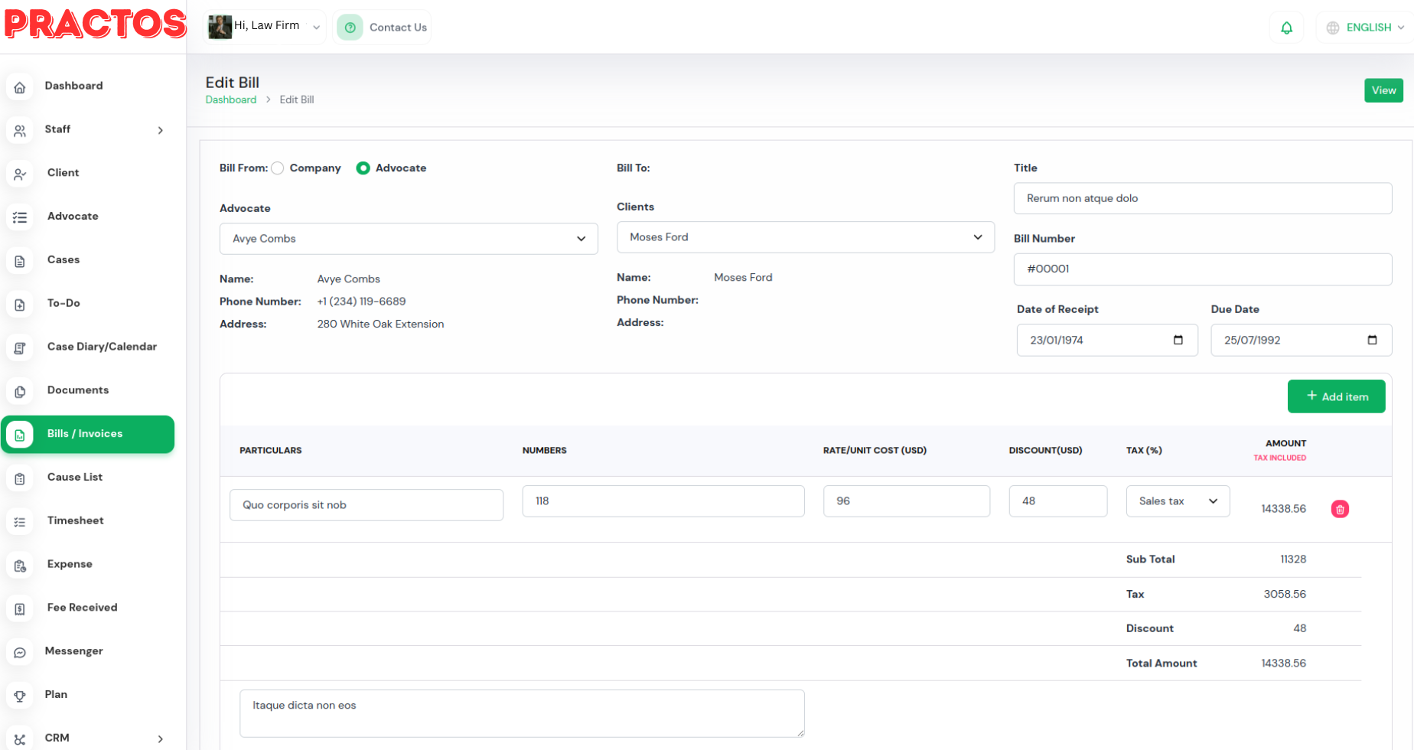Click the Messenger chat icon
Image resolution: width=1414 pixels, height=750 pixels.
pos(20,652)
